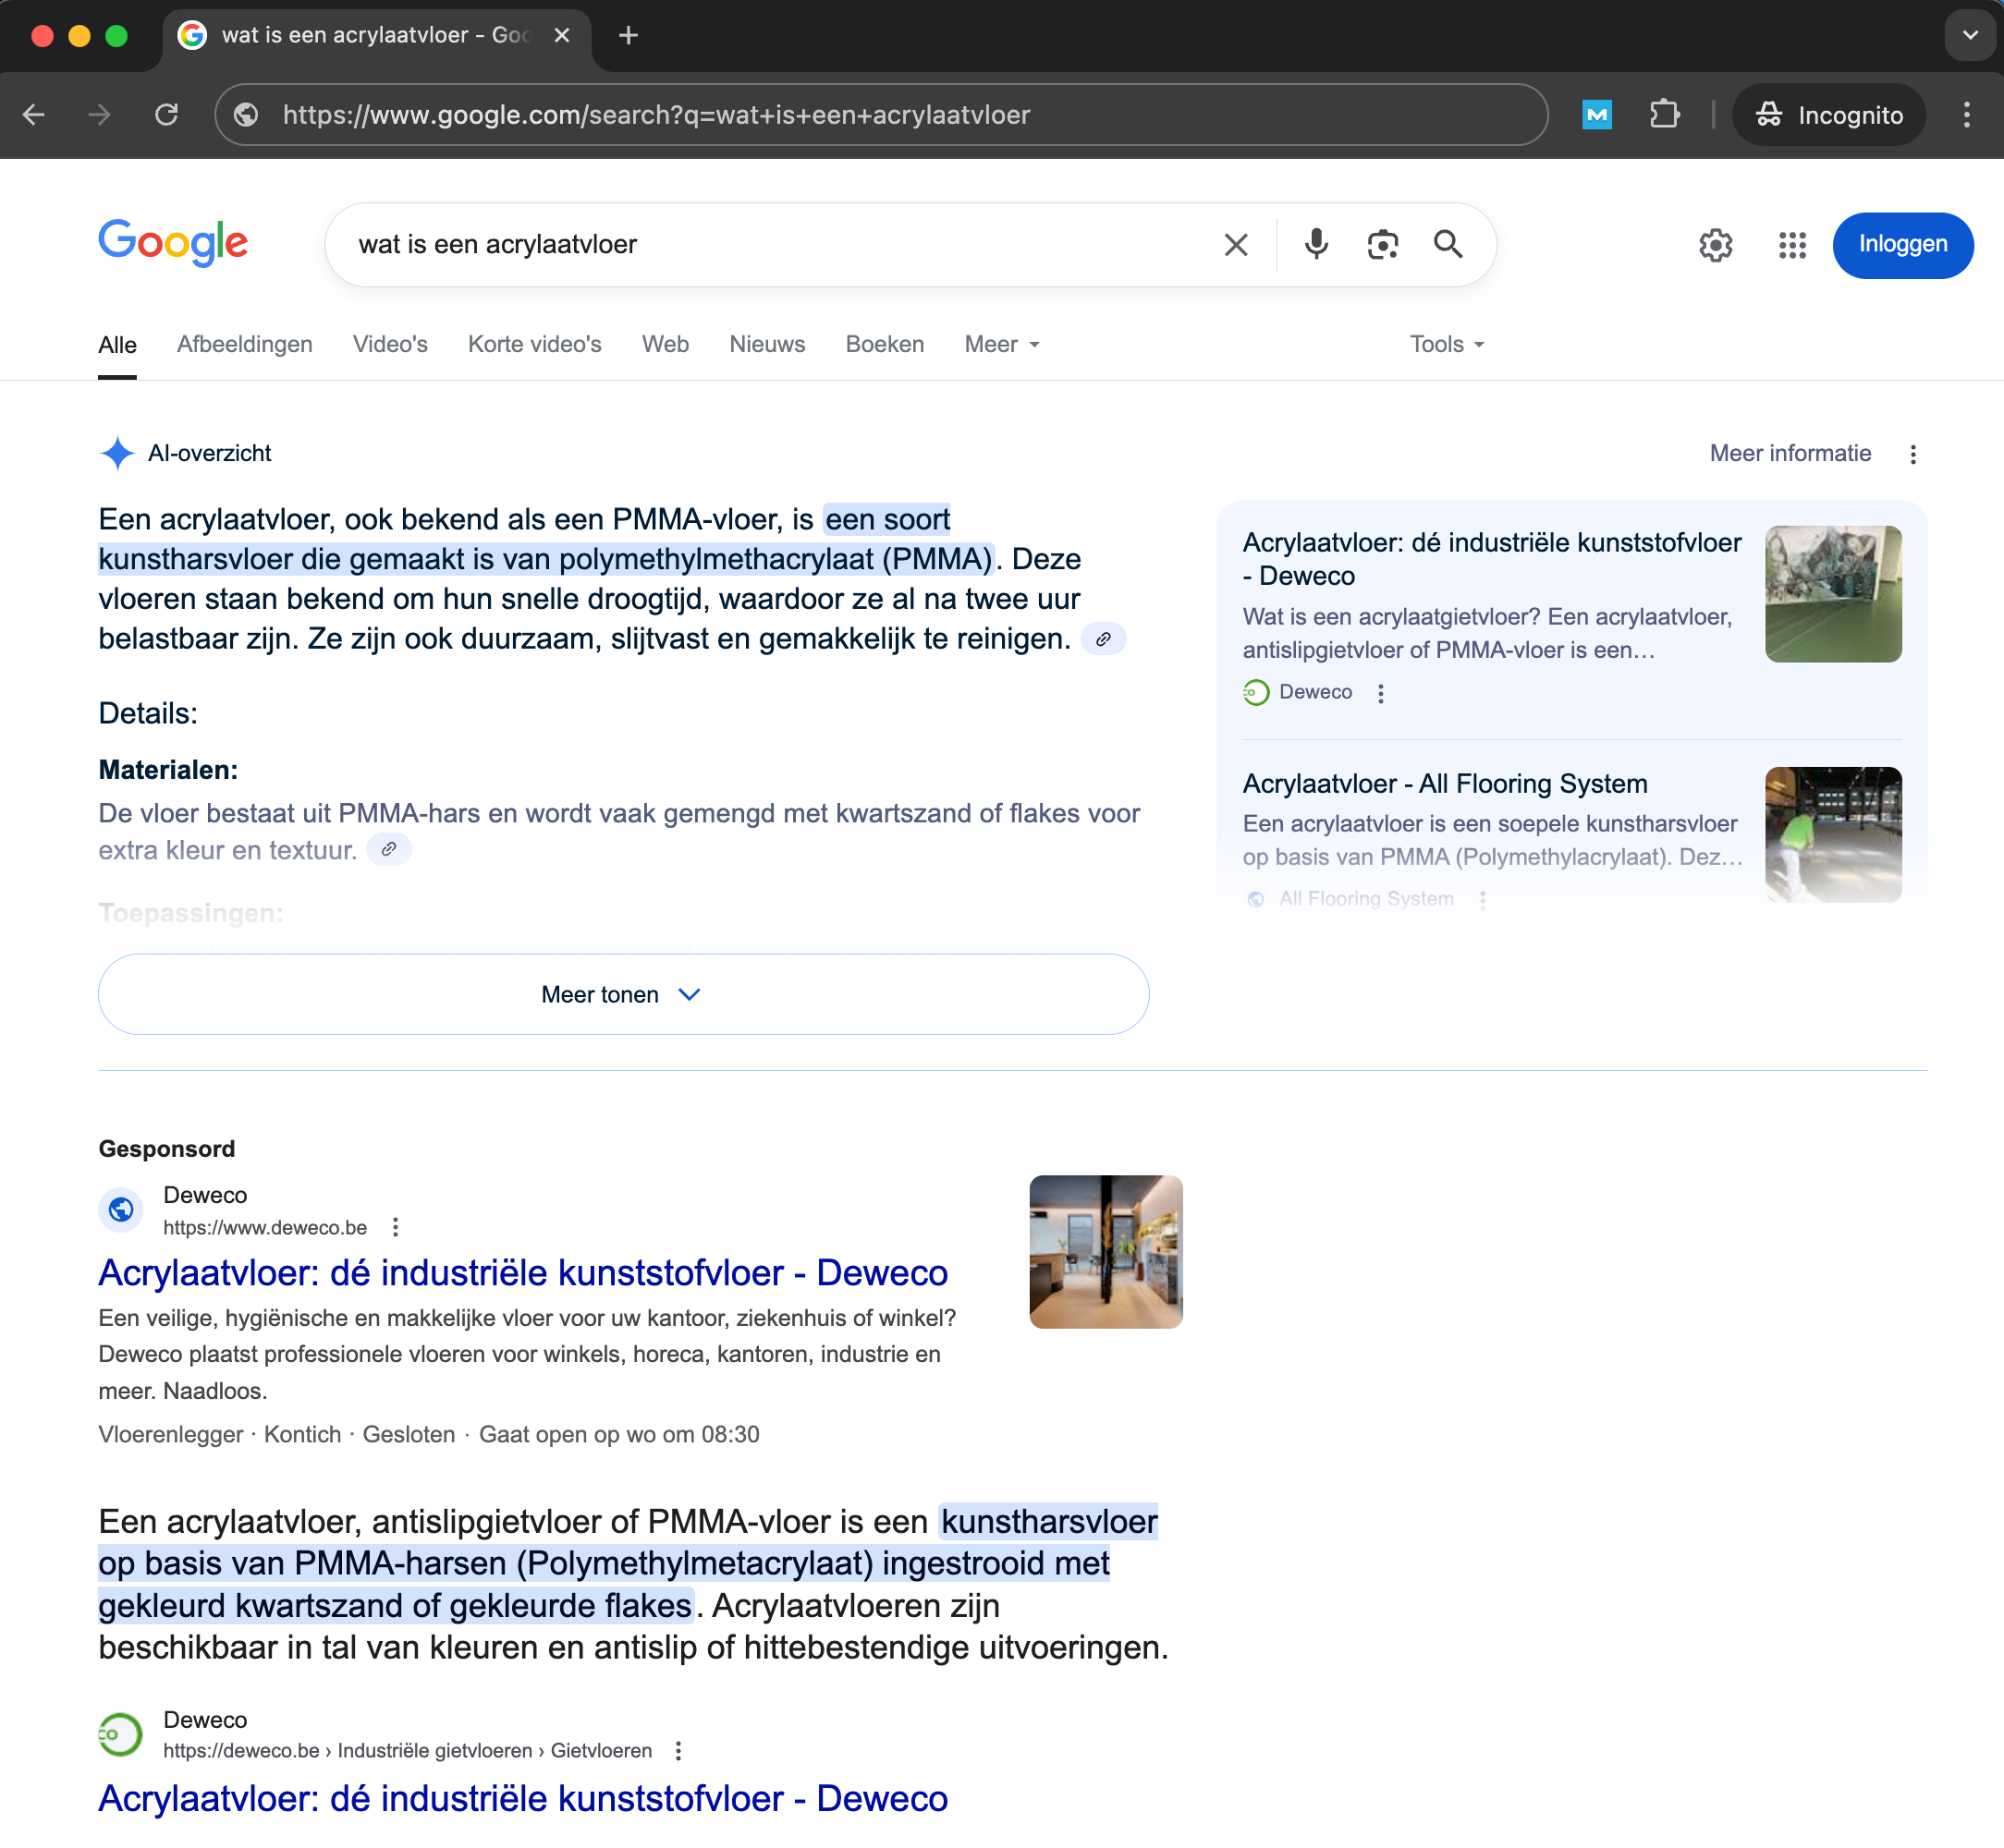
Task: Switch to Afbeeldingen tab
Action: (x=244, y=345)
